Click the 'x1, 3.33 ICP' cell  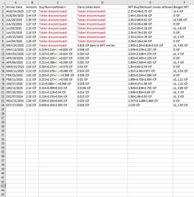coord(183,71)
